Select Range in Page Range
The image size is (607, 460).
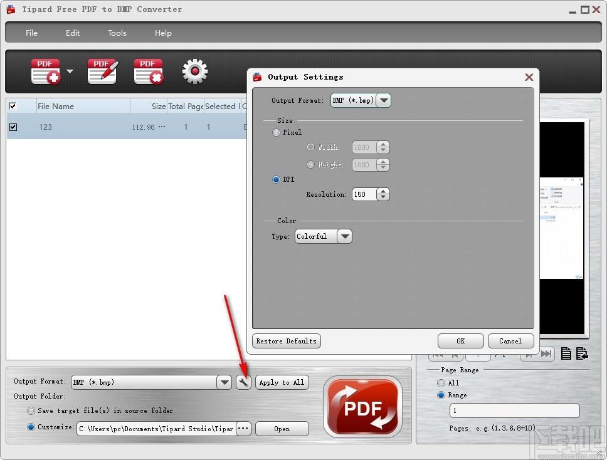pos(441,395)
